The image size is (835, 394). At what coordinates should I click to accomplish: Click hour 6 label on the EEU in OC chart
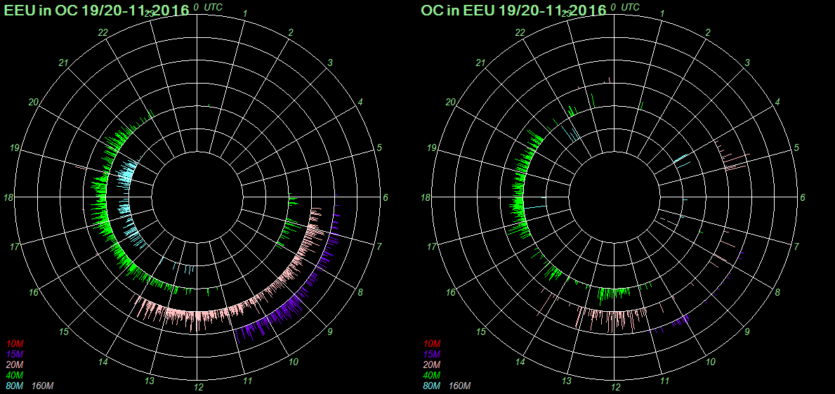pos(386,198)
